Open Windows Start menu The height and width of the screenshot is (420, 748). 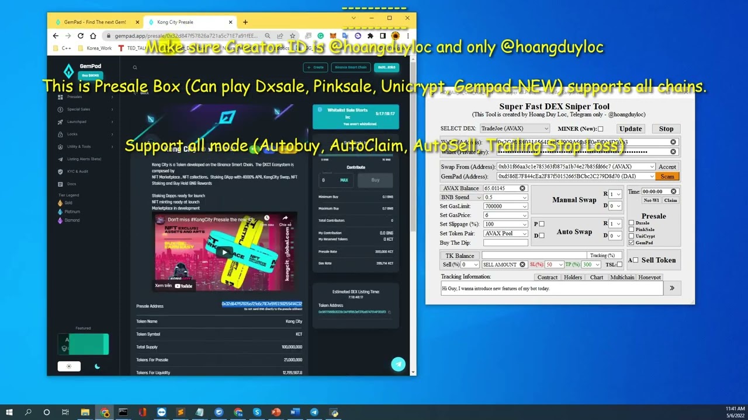(9, 412)
